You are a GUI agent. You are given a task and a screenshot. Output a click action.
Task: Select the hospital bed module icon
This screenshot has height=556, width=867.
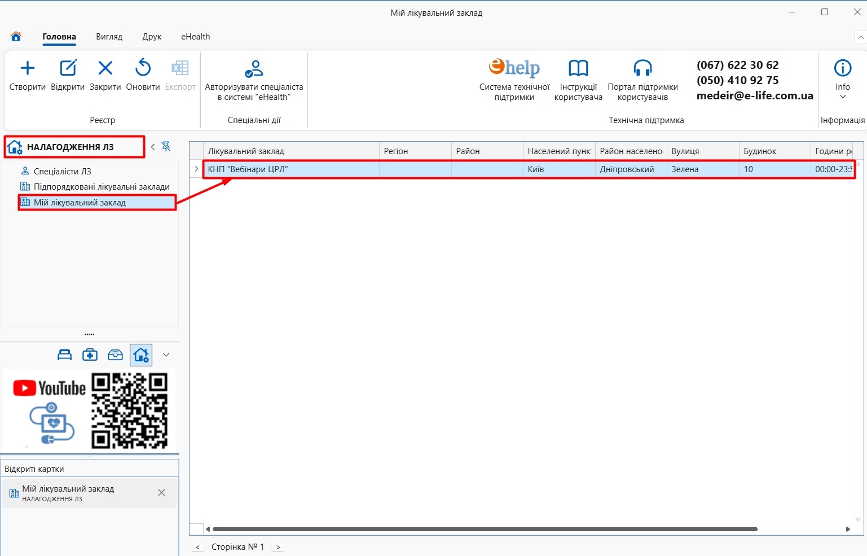[x=65, y=355]
